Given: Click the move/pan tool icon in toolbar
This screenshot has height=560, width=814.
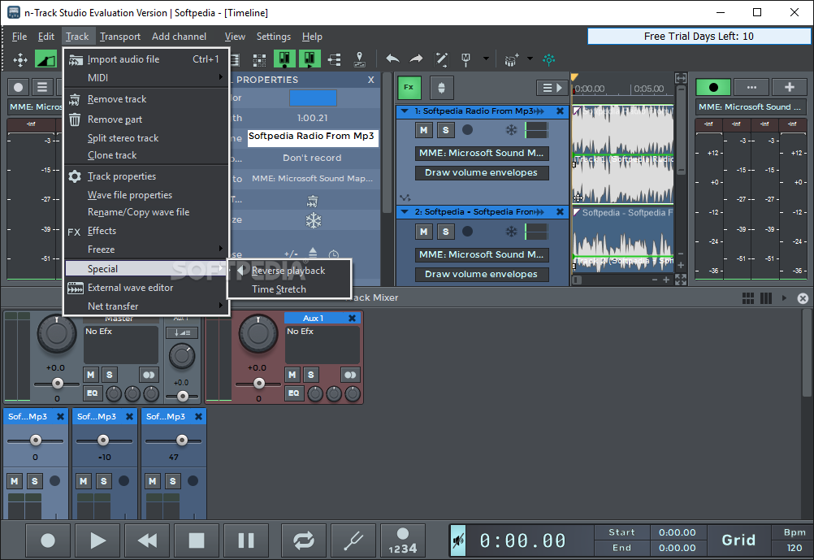Looking at the screenshot, I should pos(20,60).
